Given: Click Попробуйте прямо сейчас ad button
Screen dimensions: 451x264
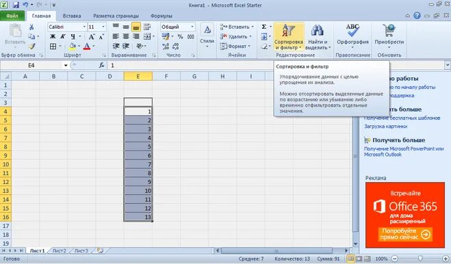Looking at the screenshot, I should pos(405,234).
